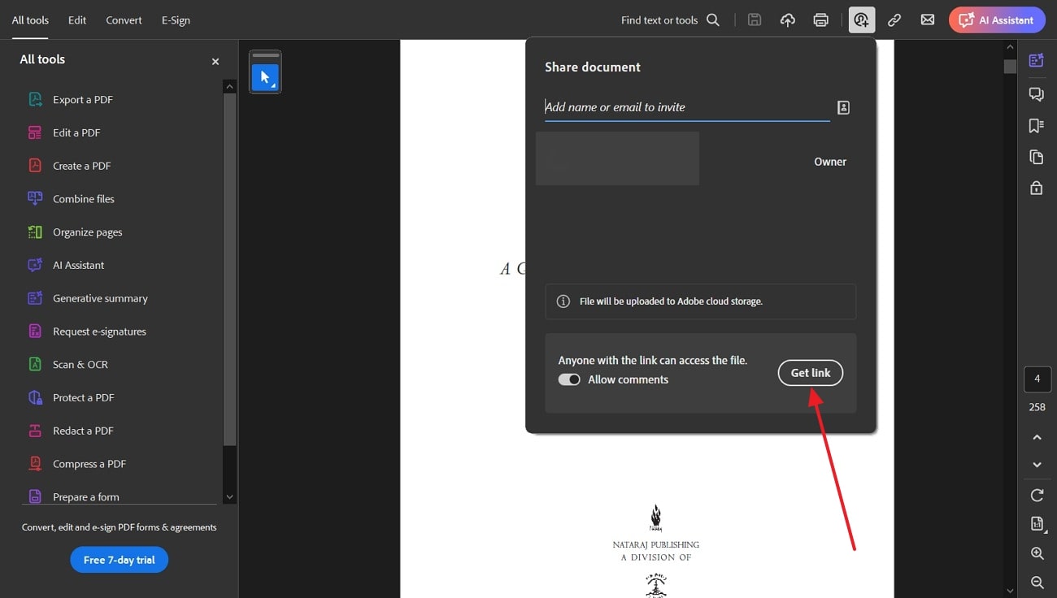The height and width of the screenshot is (598, 1057).
Task: Click the tools list scroll up arrow
Action: (x=230, y=86)
